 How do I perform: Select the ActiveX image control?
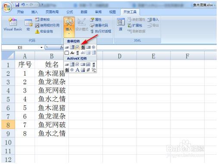tap(83, 70)
